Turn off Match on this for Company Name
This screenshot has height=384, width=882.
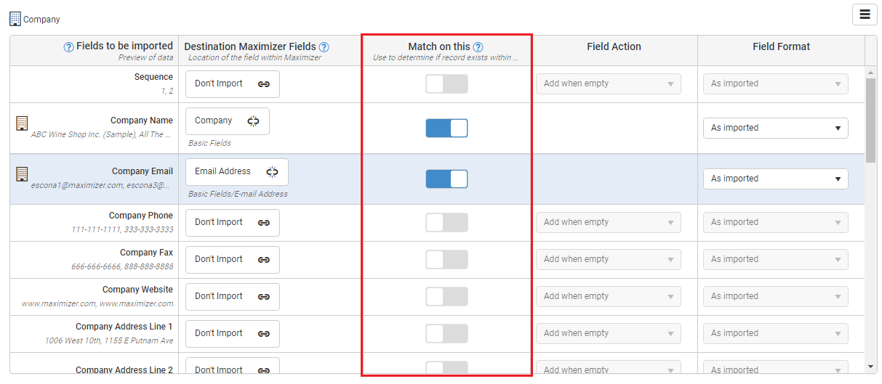[446, 128]
